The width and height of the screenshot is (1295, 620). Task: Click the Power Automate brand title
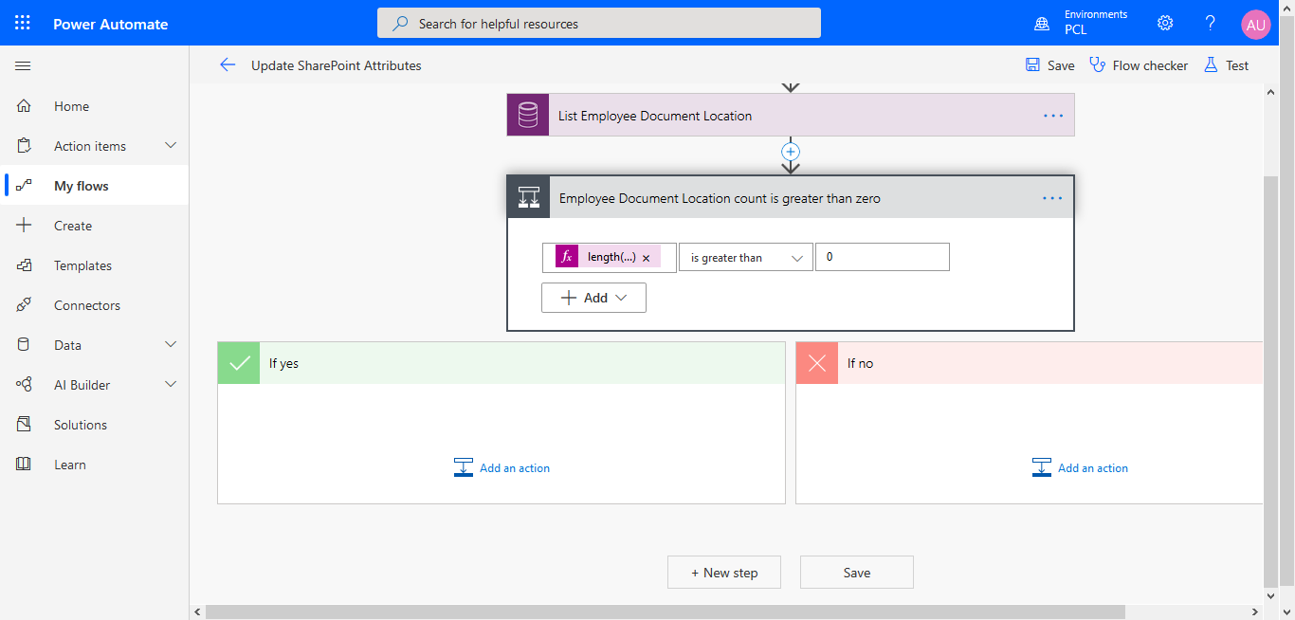tap(111, 24)
